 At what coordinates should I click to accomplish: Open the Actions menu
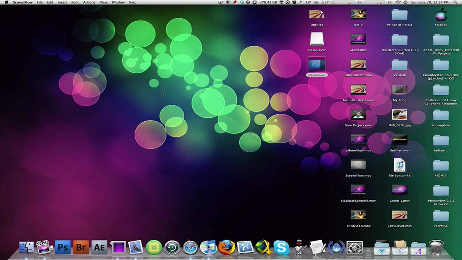89,2
